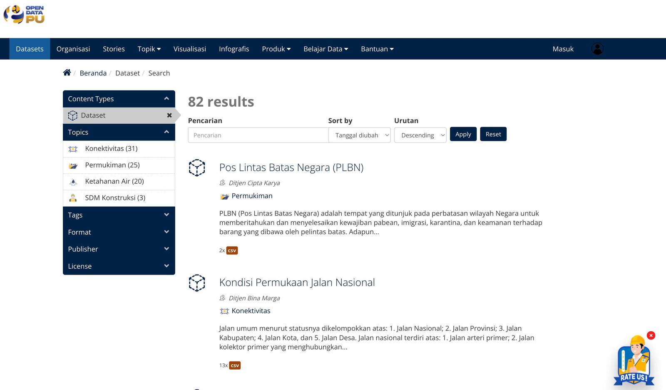Open the Urutan Descending dropdown

pyautogui.click(x=420, y=135)
